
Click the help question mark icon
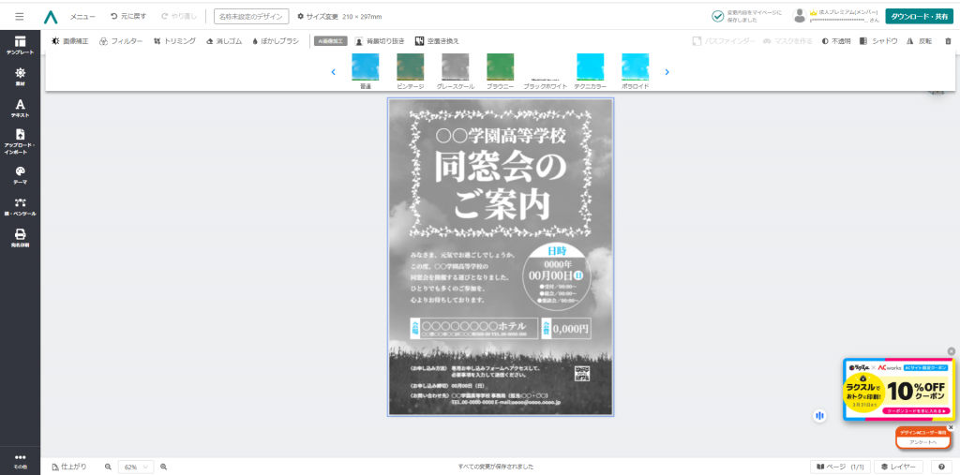point(941,467)
